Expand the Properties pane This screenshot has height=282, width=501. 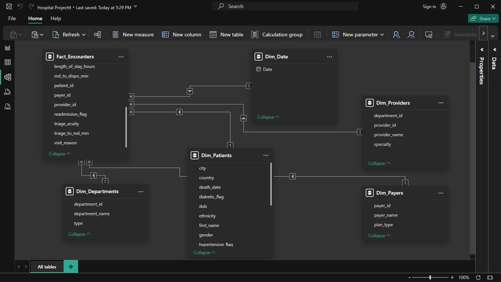[482, 49]
